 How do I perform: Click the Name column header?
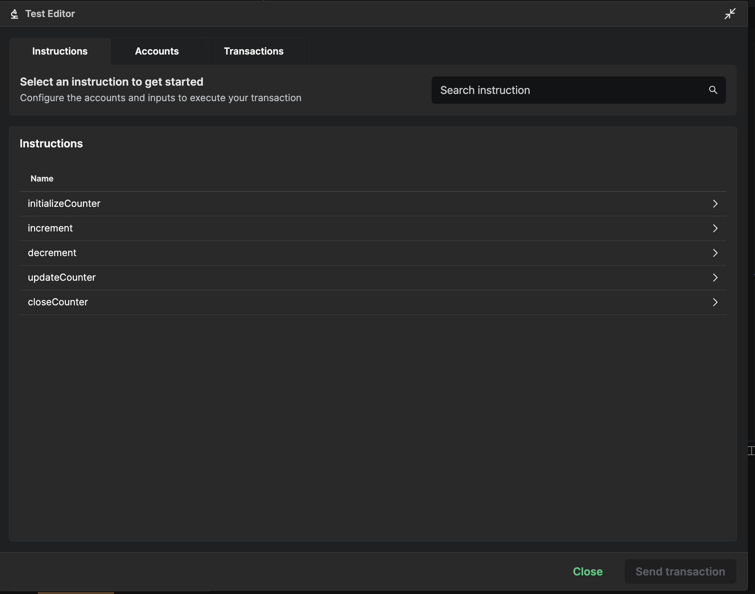click(42, 178)
